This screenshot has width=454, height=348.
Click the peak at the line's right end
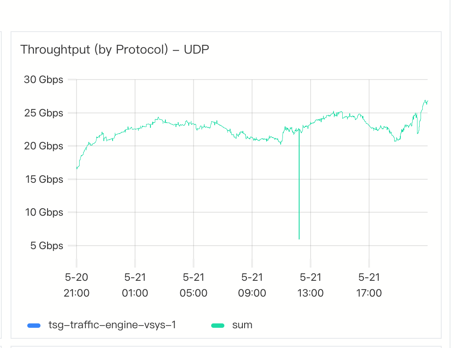click(426, 101)
